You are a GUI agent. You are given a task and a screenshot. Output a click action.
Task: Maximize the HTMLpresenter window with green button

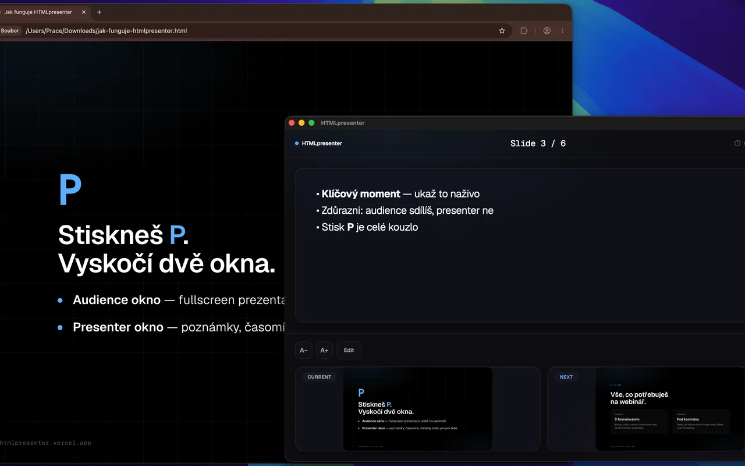pyautogui.click(x=311, y=123)
